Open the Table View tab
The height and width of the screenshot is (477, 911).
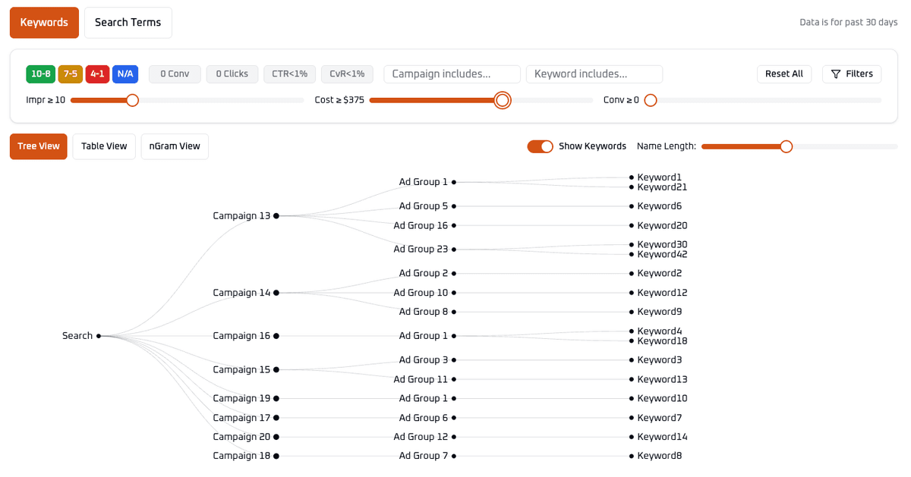click(104, 146)
